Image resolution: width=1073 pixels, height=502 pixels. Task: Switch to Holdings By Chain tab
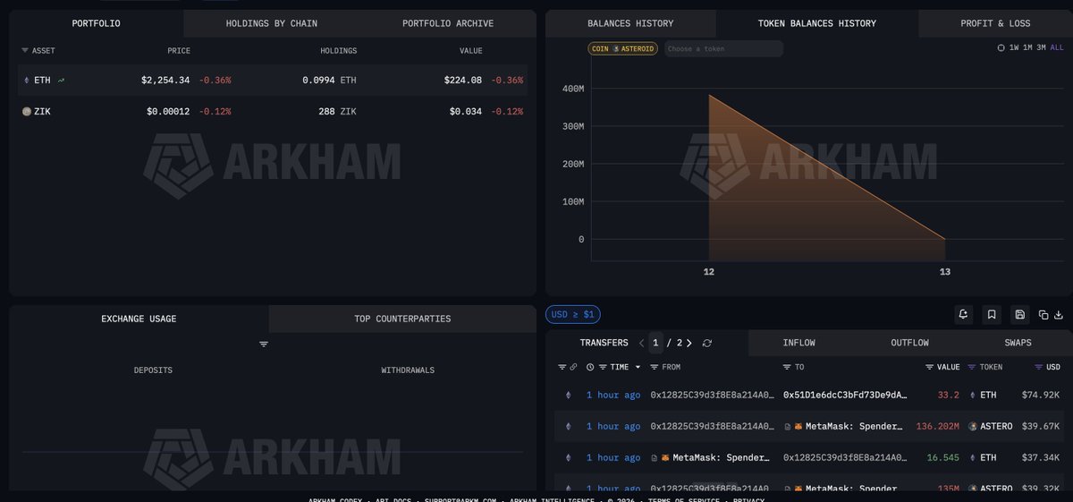click(272, 23)
